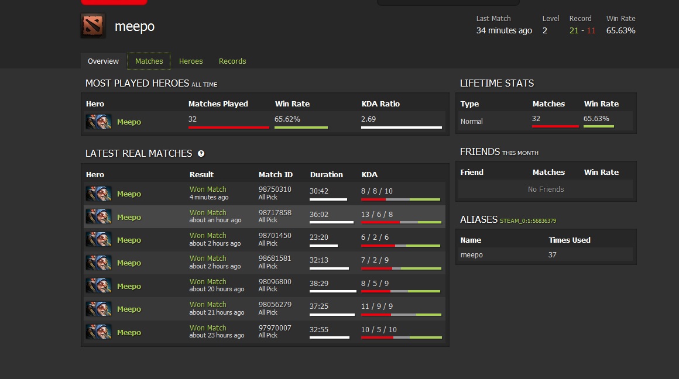Open Won Match link for match 98701450
679x379 pixels.
208,235
